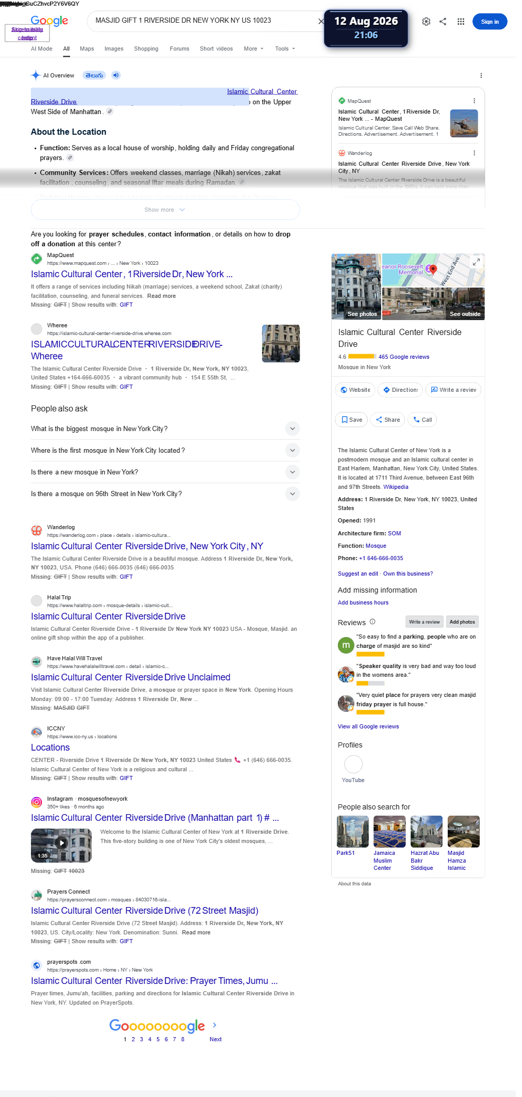This screenshot has height=1097, width=522.
Task: Switch to the Shopping tab
Action: pyautogui.click(x=146, y=49)
